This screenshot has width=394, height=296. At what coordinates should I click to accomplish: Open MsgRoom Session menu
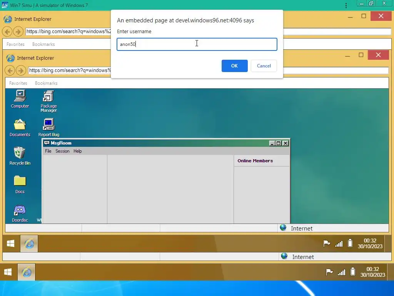pyautogui.click(x=62, y=151)
